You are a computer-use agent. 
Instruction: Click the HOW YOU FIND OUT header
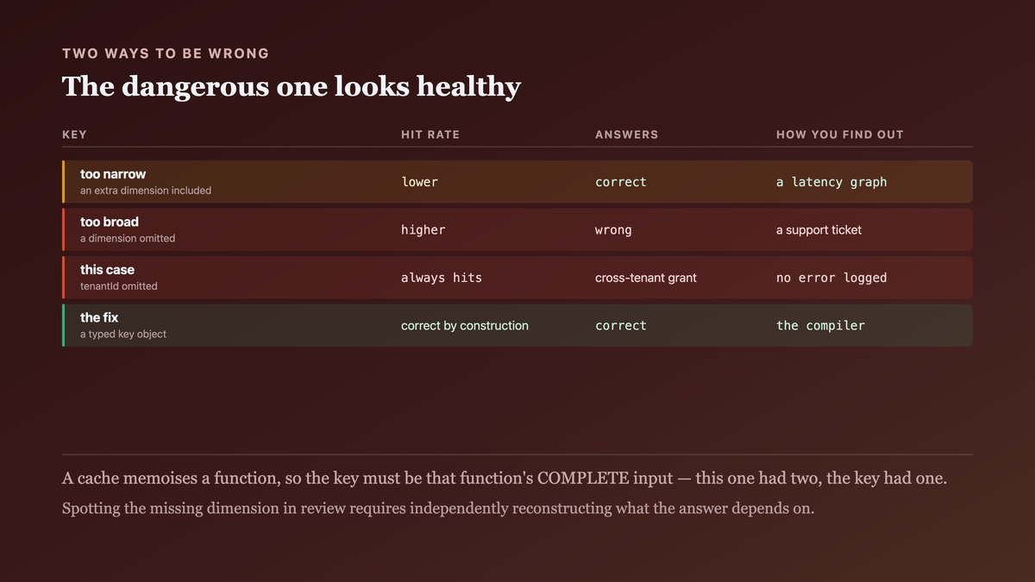point(840,135)
